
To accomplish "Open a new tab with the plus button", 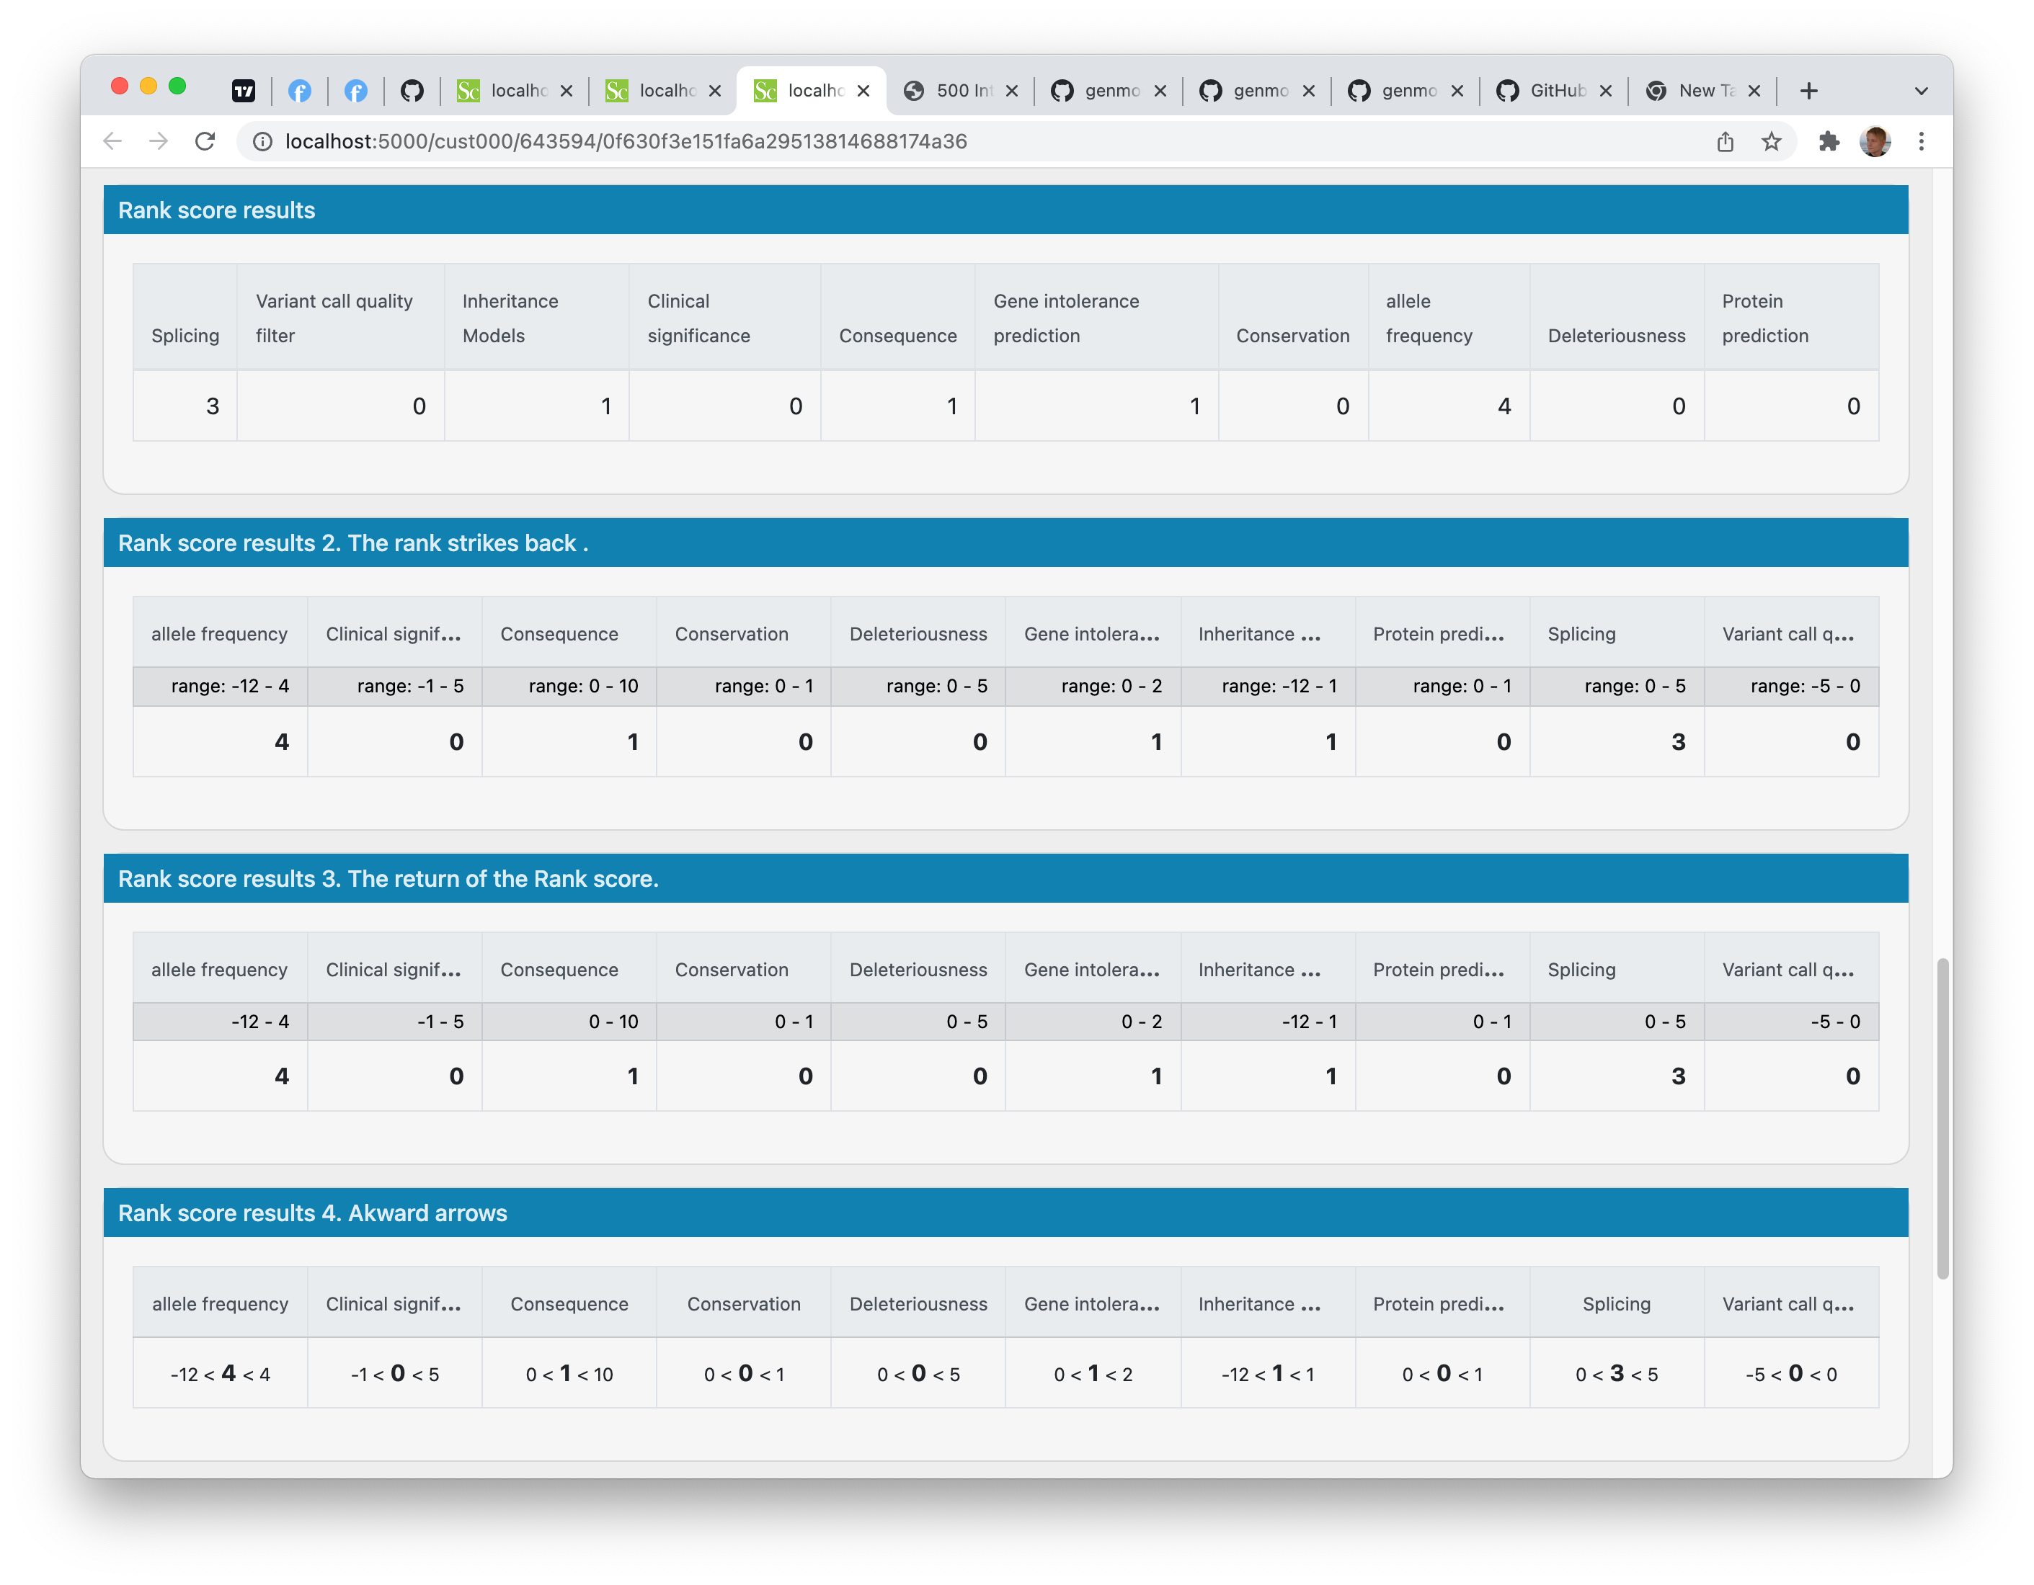I will click(1808, 90).
